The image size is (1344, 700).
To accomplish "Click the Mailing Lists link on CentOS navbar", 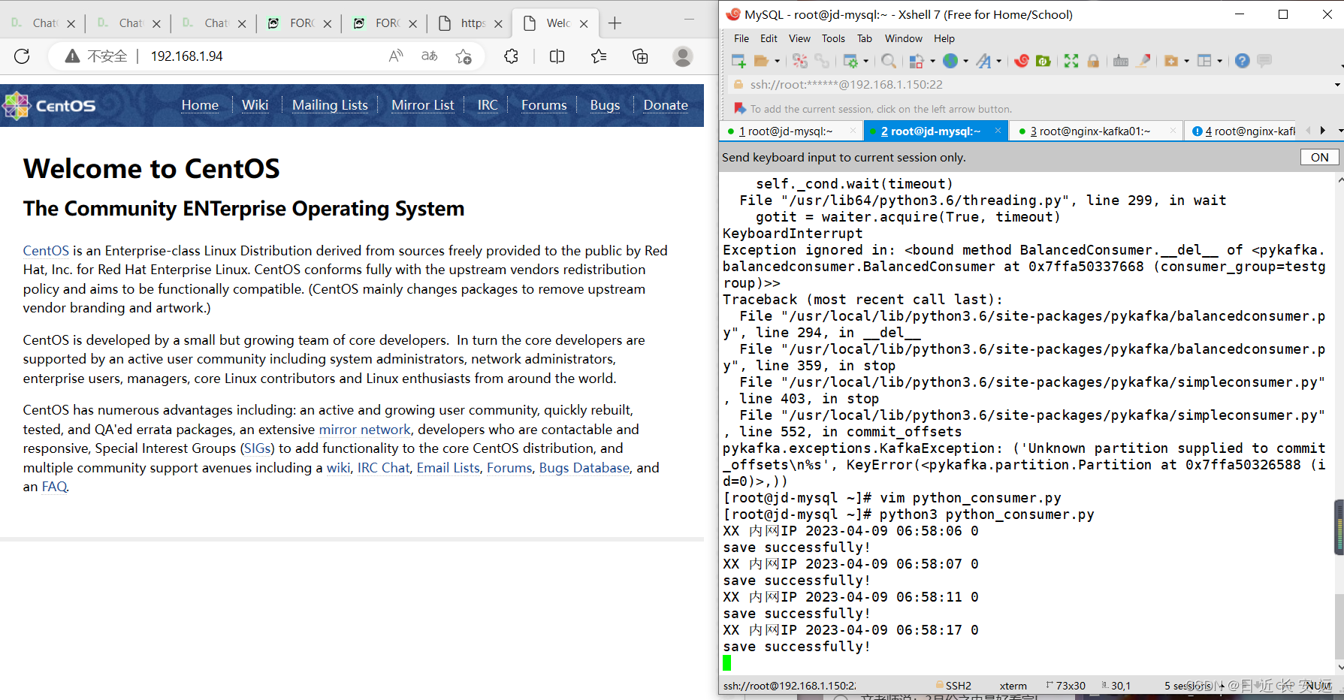I will [330, 105].
